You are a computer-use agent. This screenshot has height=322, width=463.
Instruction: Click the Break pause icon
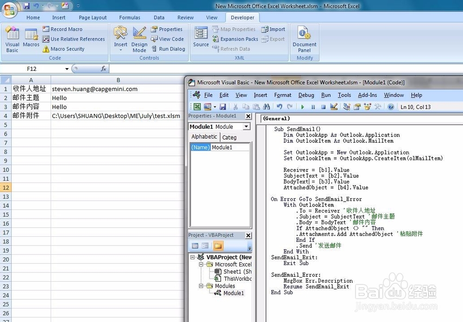click(x=313, y=107)
